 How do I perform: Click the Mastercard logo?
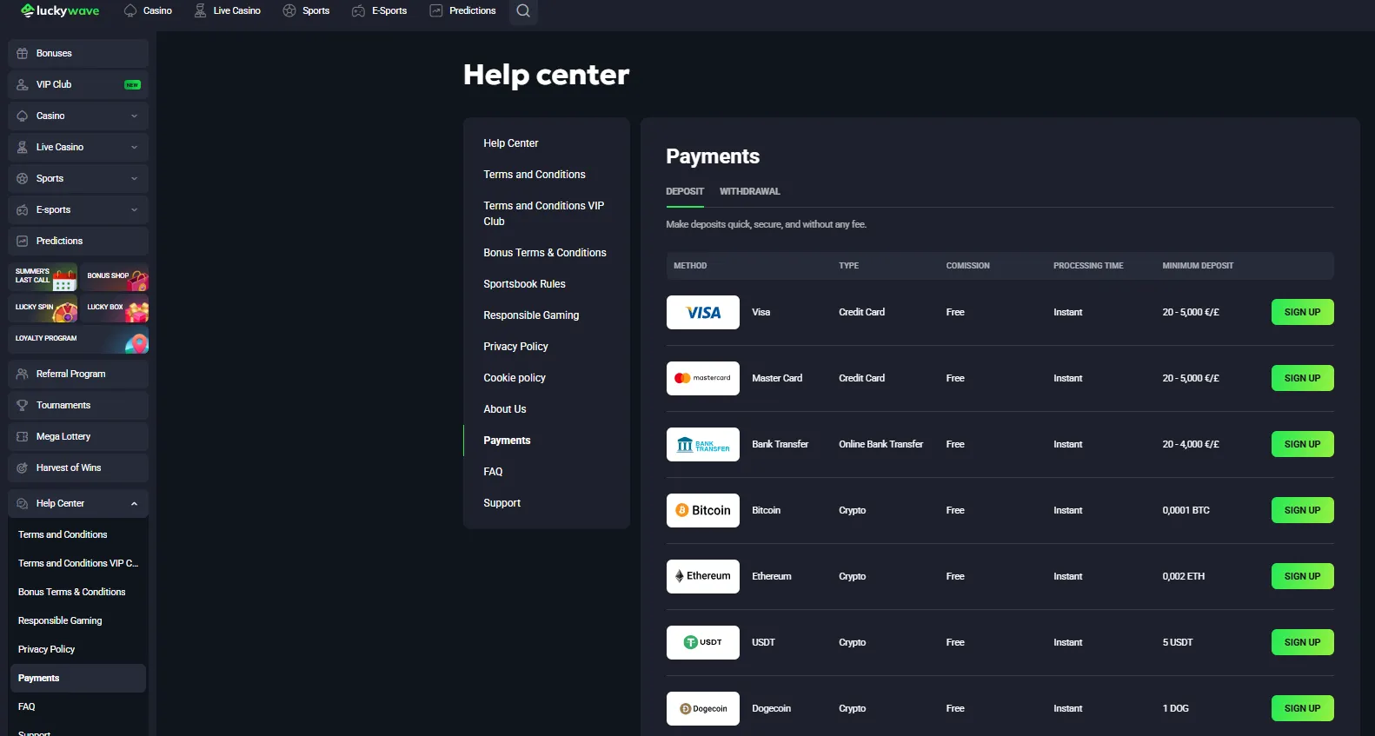[703, 378]
